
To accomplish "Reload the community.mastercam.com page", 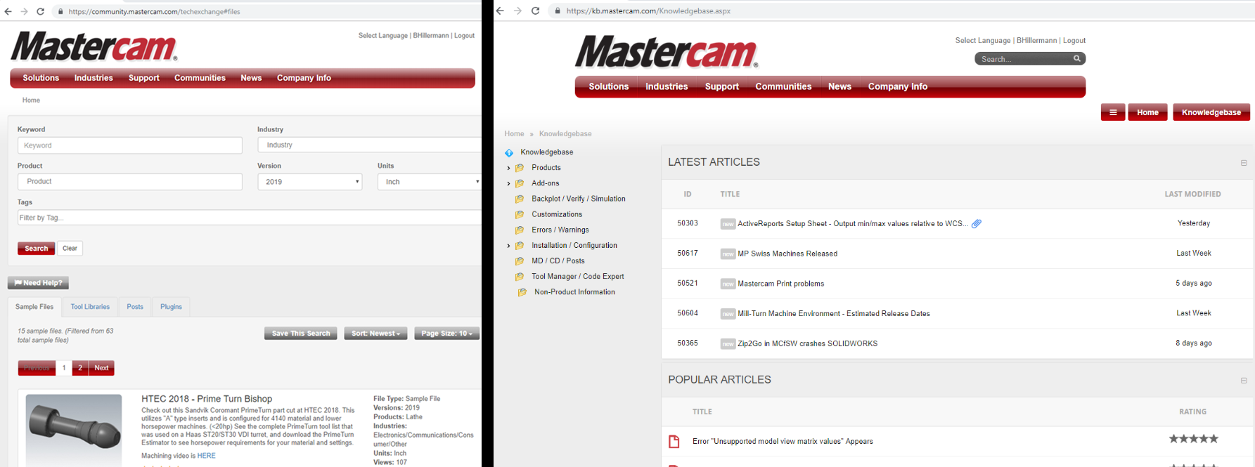I will [41, 11].
